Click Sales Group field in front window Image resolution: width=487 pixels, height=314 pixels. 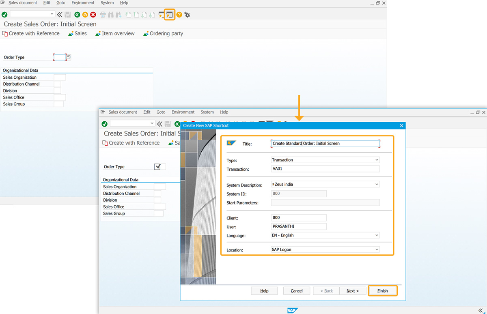pyautogui.click(x=159, y=213)
